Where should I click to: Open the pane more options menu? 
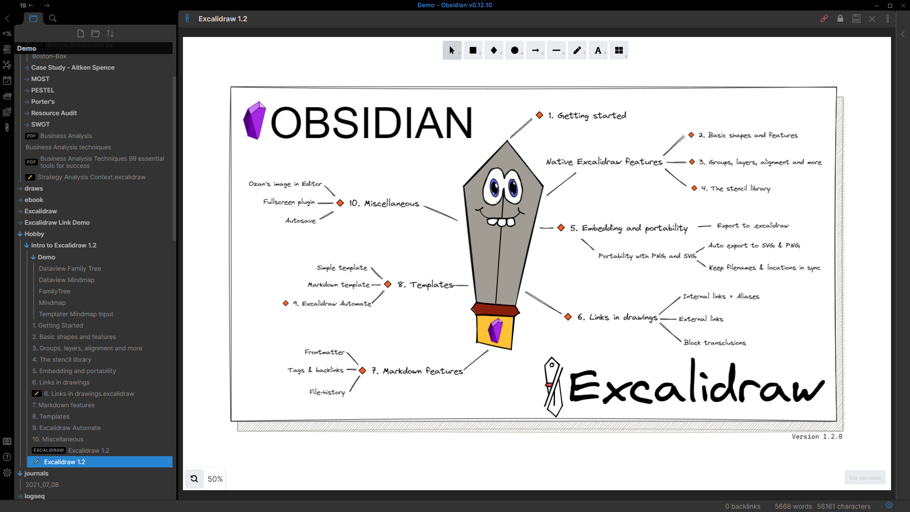click(x=888, y=18)
